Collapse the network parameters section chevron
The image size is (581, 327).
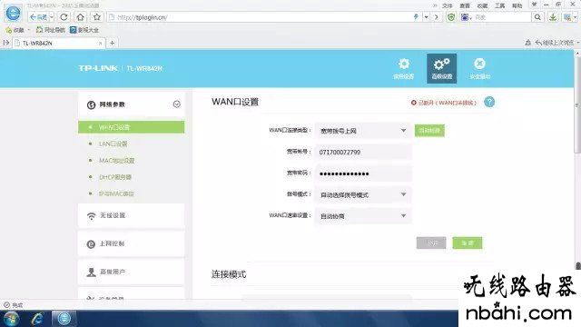pyautogui.click(x=177, y=104)
